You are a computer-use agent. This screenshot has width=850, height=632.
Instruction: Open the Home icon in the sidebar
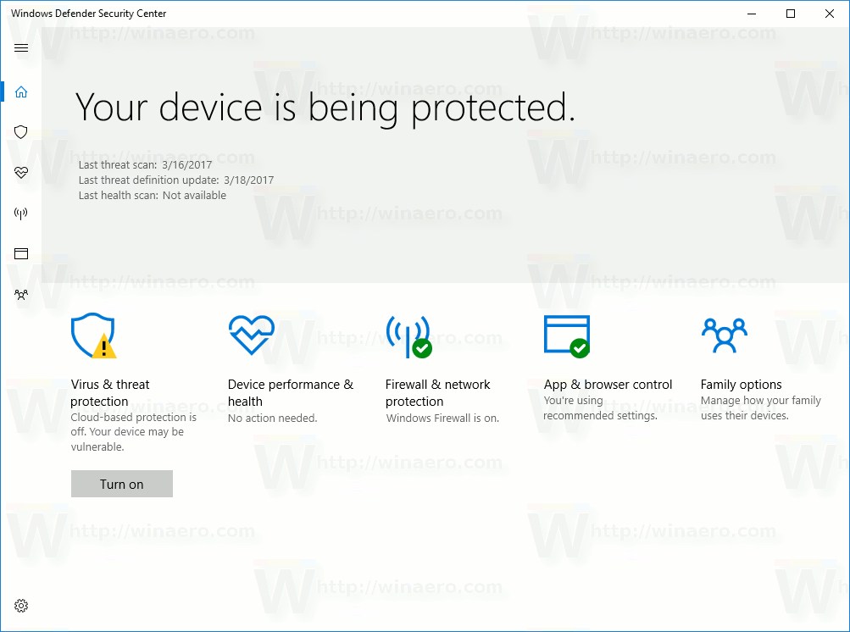21,91
